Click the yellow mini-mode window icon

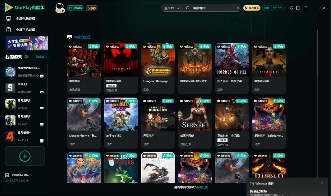pos(298,8)
